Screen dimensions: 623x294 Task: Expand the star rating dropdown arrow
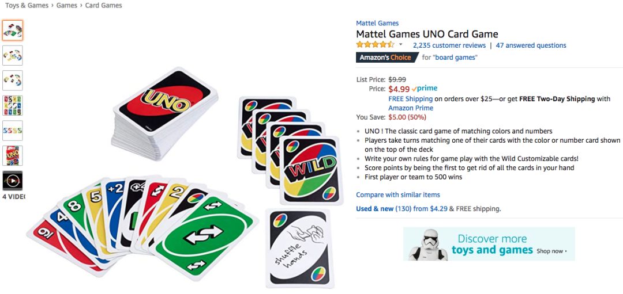click(401, 44)
